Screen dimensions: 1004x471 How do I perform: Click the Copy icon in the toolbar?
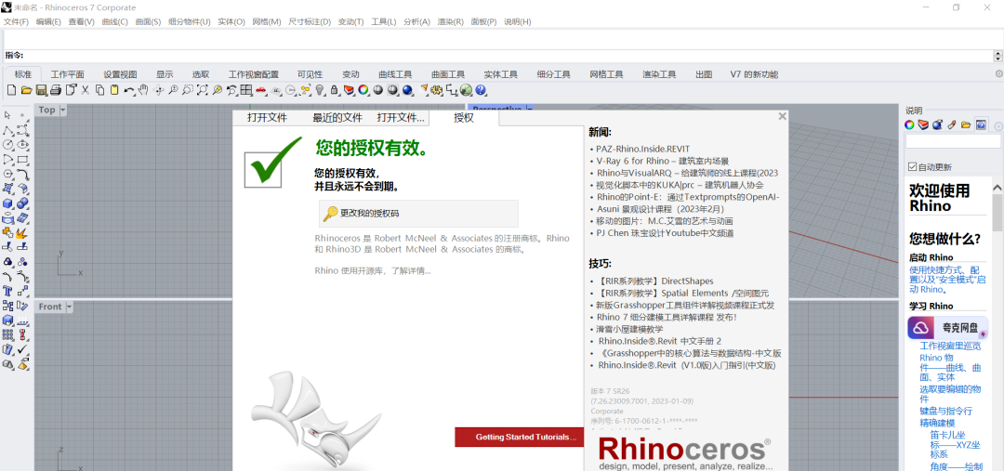point(99,90)
